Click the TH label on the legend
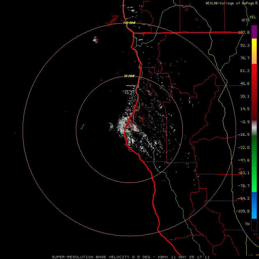 point(247,224)
